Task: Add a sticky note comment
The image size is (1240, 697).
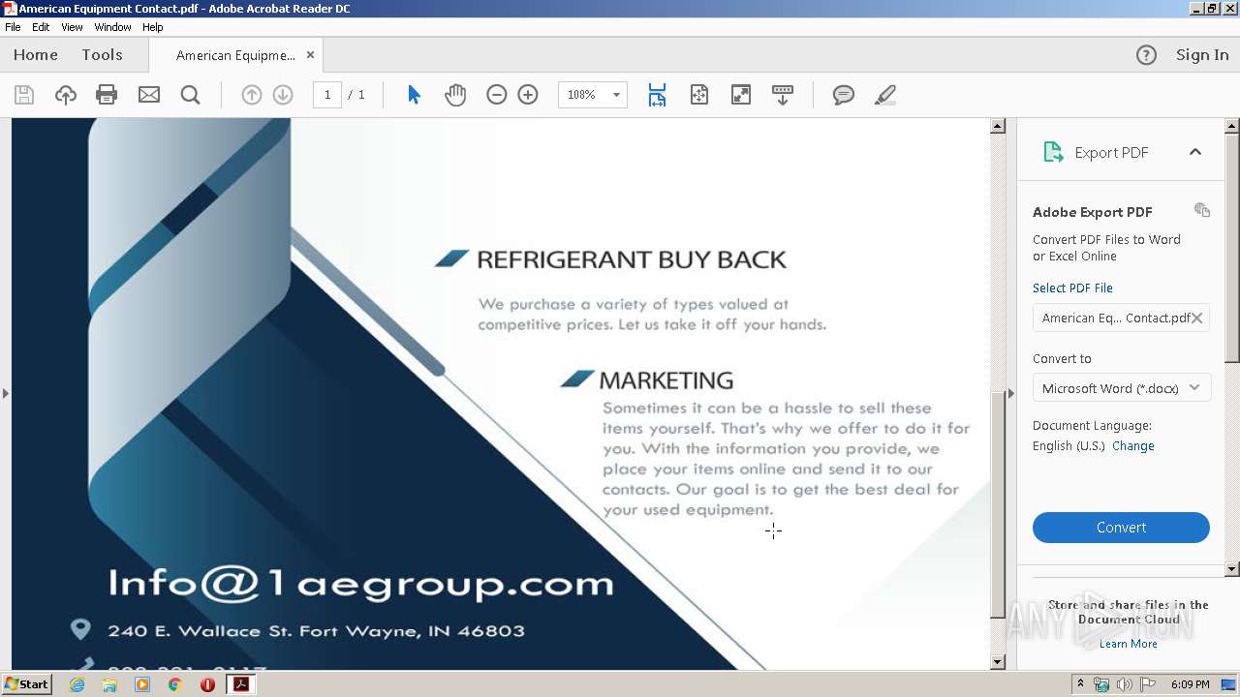Action: (844, 95)
